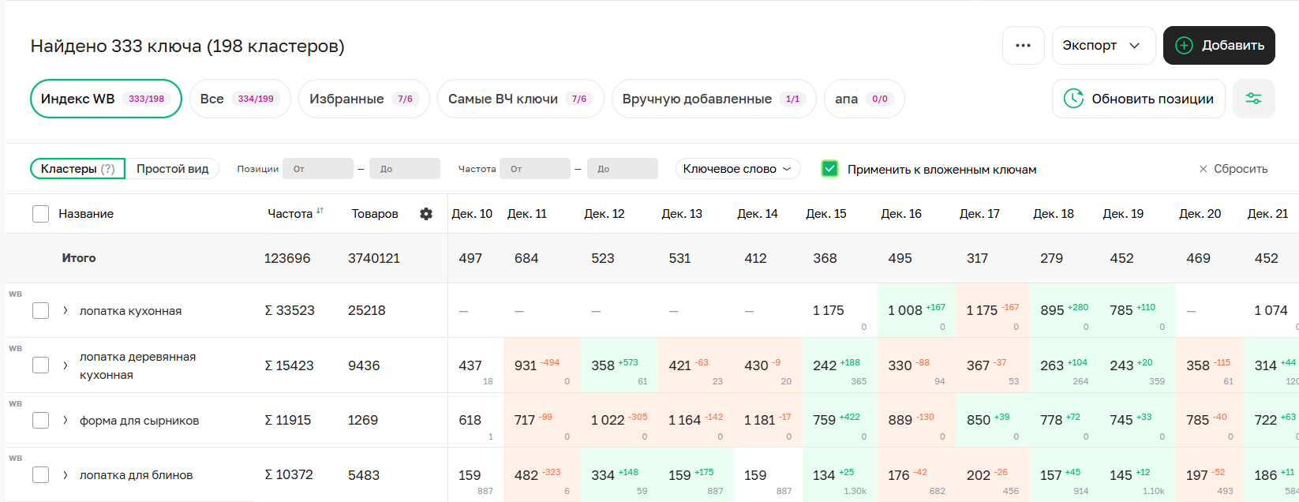Click the clock icon in Обновить позиции

pos(1073,99)
